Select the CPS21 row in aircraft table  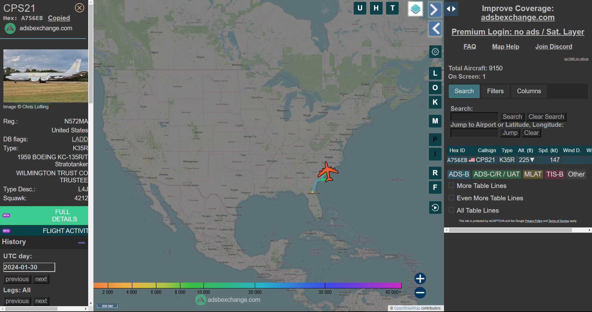[x=519, y=160]
